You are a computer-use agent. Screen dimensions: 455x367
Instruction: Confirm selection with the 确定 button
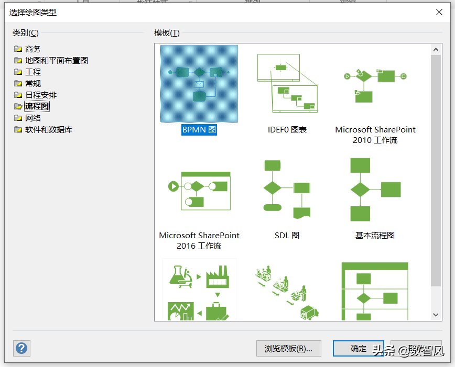(x=359, y=348)
